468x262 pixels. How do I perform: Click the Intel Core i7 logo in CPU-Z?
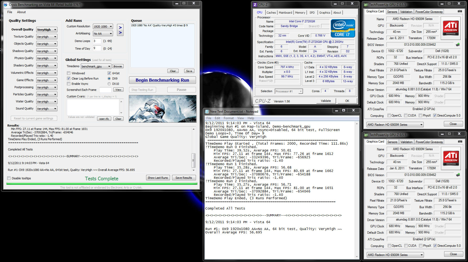[343, 28]
